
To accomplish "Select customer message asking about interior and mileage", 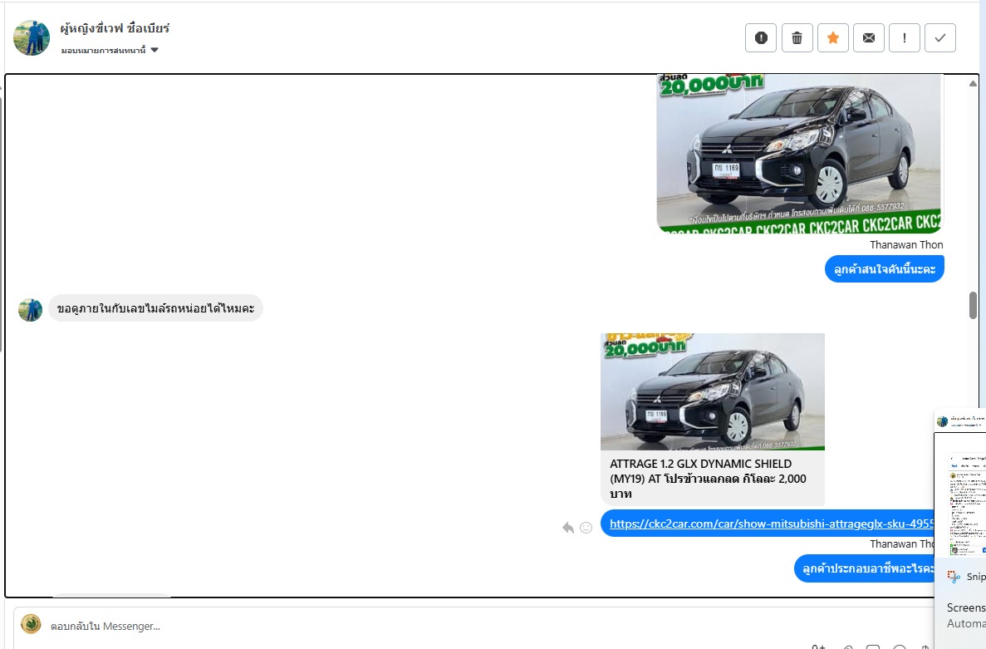I will [x=155, y=308].
